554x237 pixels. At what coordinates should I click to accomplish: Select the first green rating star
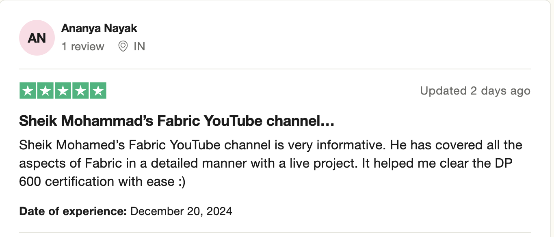[x=28, y=90]
